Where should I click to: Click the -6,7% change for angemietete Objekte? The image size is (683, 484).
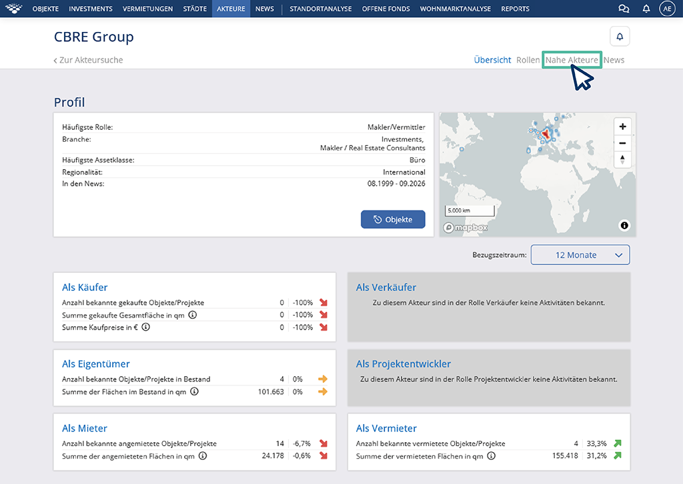302,443
